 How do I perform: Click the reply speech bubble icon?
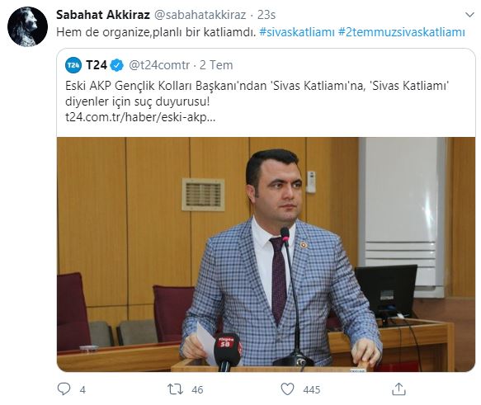(64, 389)
